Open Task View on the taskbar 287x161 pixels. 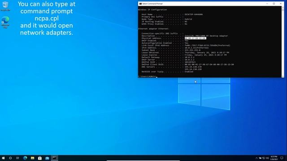(x=17, y=158)
